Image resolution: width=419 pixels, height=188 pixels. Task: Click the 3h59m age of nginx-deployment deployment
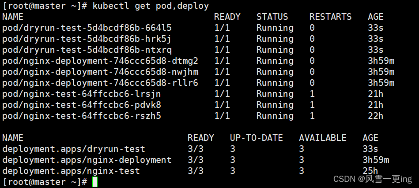click(376, 160)
